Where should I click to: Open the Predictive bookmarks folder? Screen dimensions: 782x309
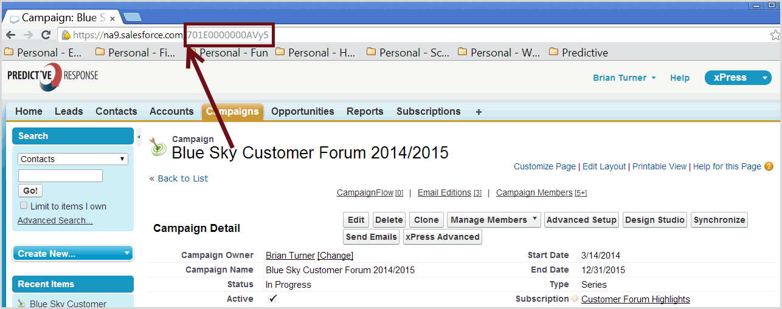(x=578, y=53)
